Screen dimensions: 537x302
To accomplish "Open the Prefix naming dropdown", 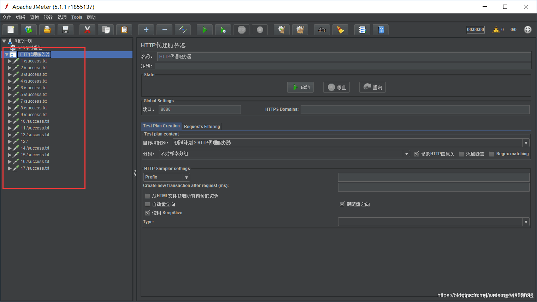I will click(186, 177).
